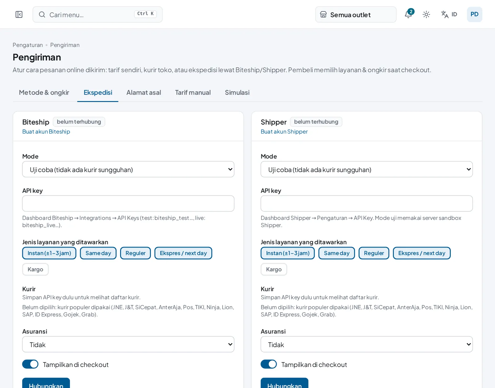Click Shipper belum terhubung status badge
The image size is (495, 388).
pyautogui.click(x=316, y=122)
